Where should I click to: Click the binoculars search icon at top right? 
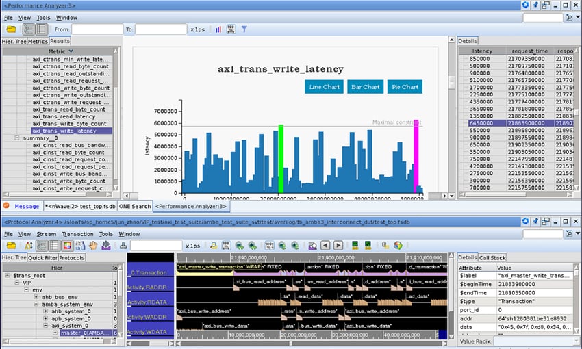click(568, 18)
